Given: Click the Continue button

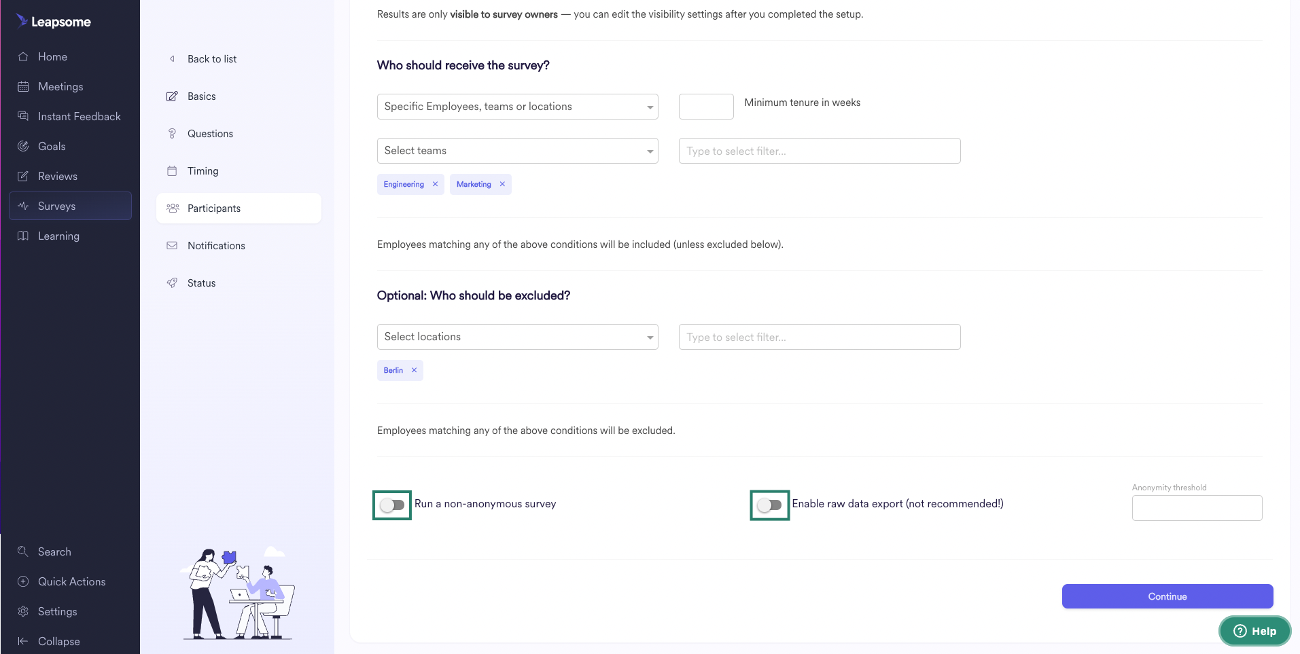Looking at the screenshot, I should [1167, 596].
